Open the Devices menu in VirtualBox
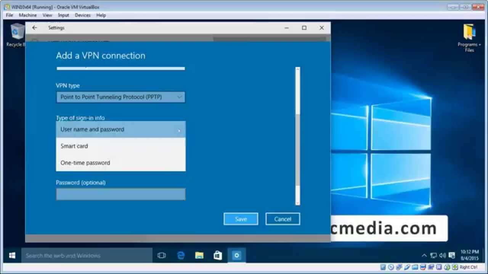Viewport: 488px width, 274px height. [82, 15]
